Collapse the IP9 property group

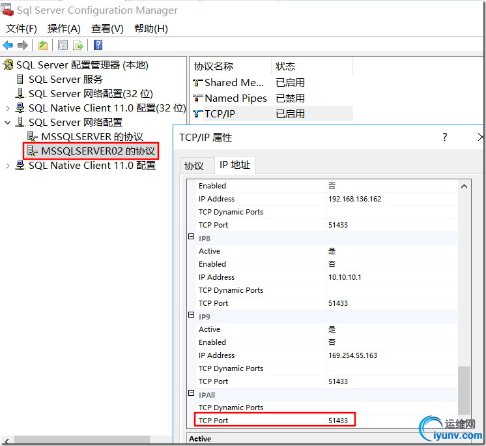tap(192, 314)
